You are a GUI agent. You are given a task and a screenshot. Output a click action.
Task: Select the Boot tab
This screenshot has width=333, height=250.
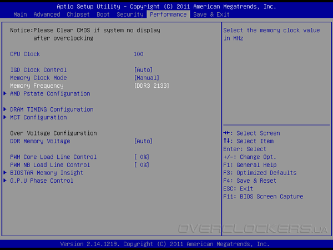(x=103, y=14)
